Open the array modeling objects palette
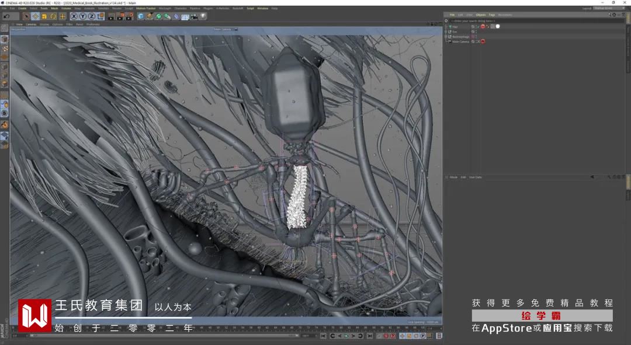 tap(167, 16)
